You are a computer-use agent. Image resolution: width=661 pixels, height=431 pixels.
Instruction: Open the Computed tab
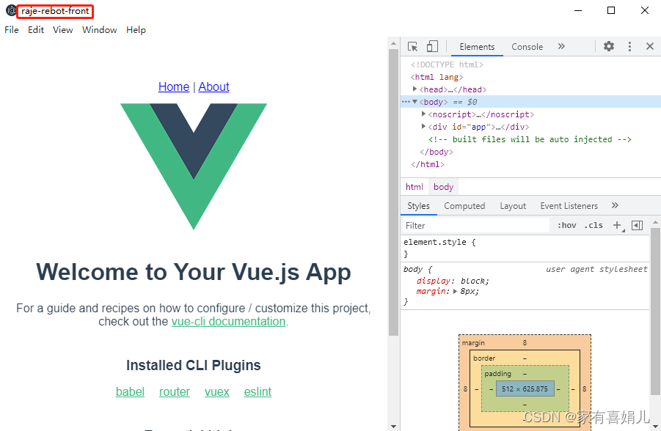click(464, 205)
